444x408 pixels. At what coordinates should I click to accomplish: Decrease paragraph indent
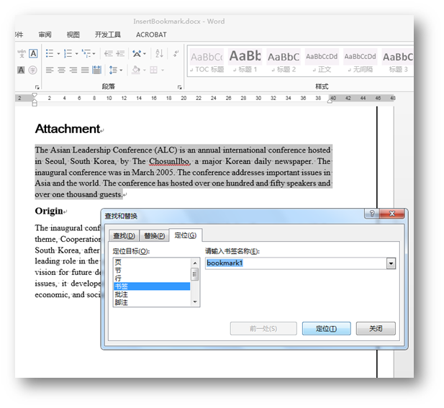coord(108,53)
